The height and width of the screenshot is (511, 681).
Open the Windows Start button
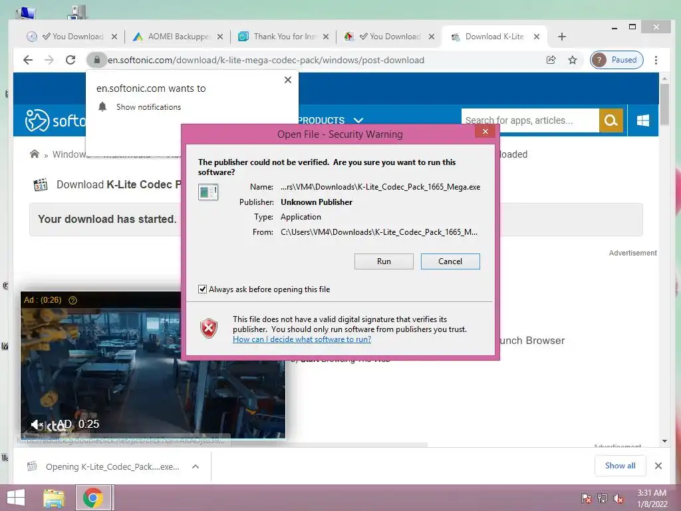click(16, 498)
